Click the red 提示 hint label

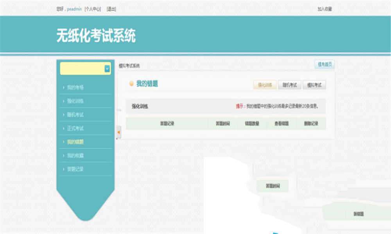coord(239,106)
